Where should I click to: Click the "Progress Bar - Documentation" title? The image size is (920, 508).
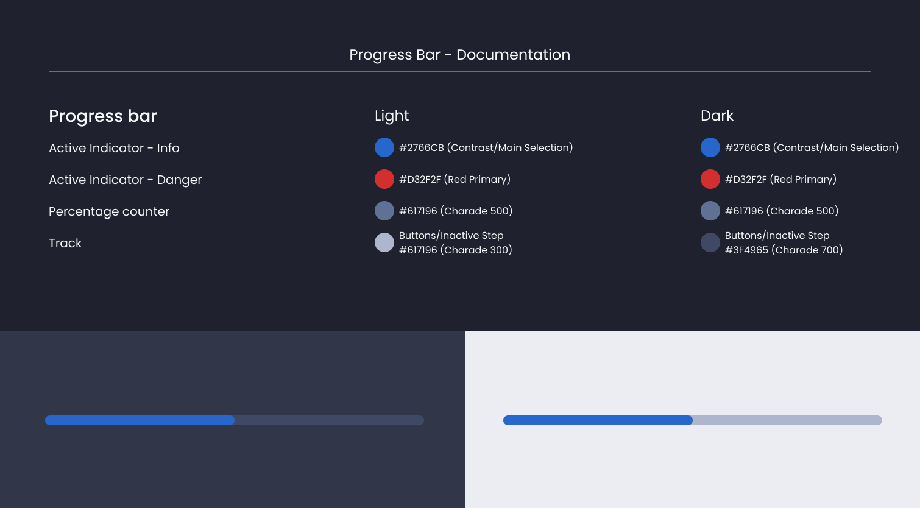pos(460,55)
